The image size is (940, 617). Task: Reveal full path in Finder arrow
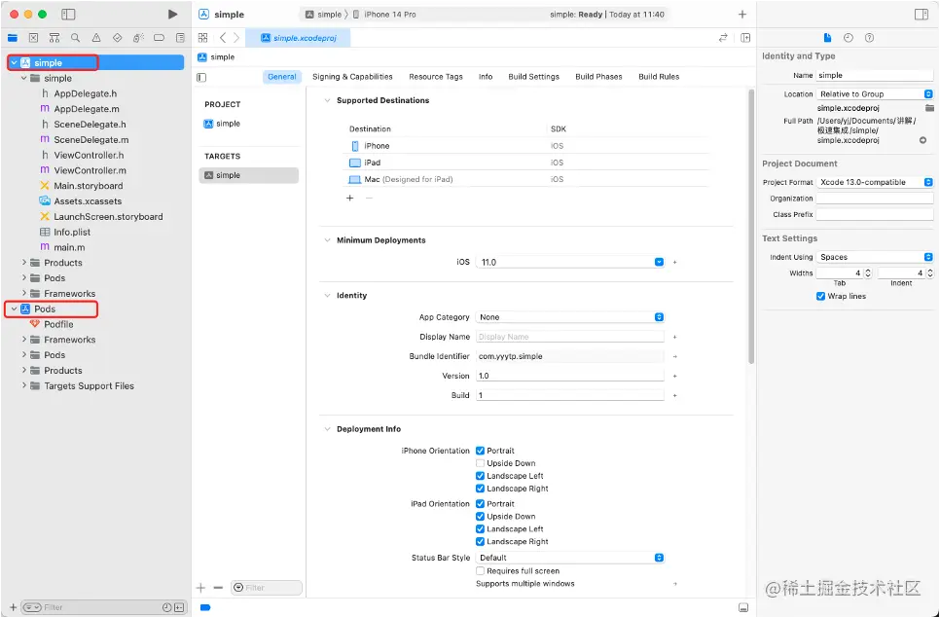(x=923, y=140)
